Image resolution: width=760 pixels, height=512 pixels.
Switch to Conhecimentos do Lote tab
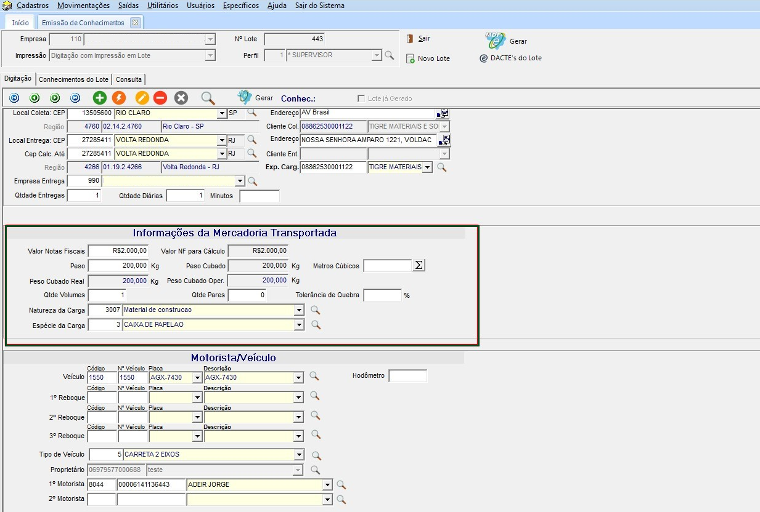pyautogui.click(x=73, y=79)
